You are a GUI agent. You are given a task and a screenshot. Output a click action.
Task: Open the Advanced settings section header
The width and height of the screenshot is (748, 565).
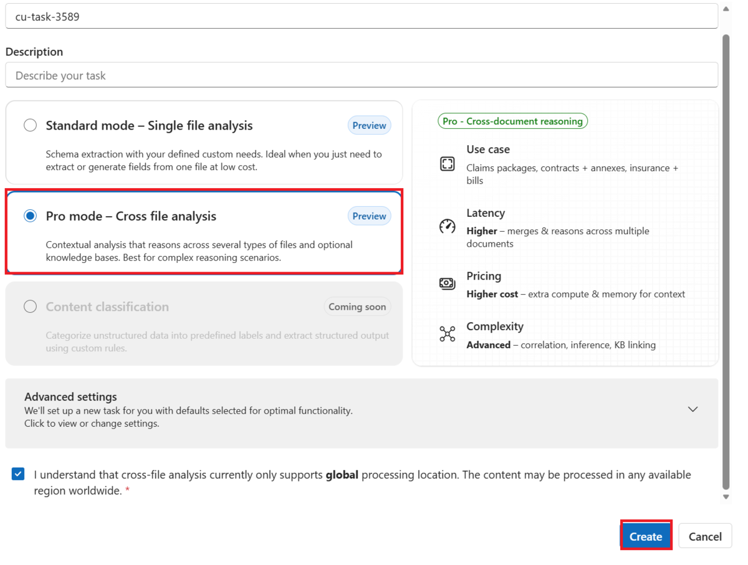pos(362,413)
